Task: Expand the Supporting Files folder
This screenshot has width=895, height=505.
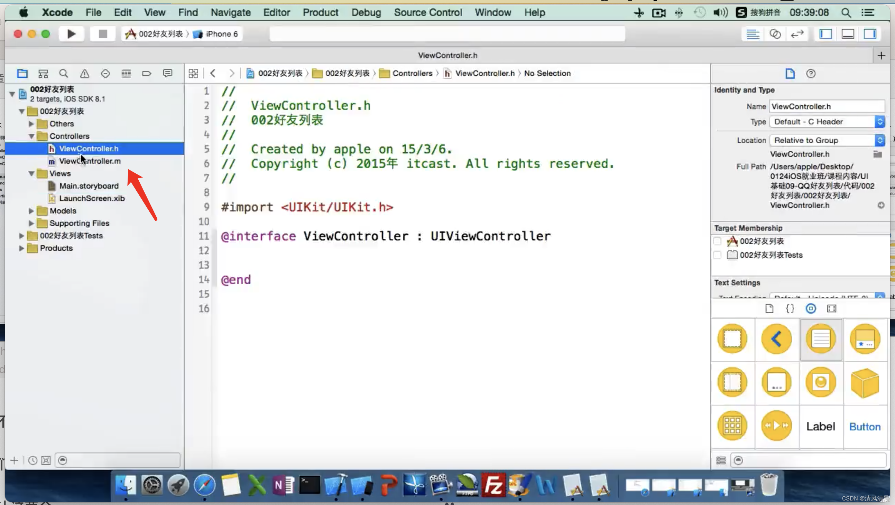Action: 32,223
